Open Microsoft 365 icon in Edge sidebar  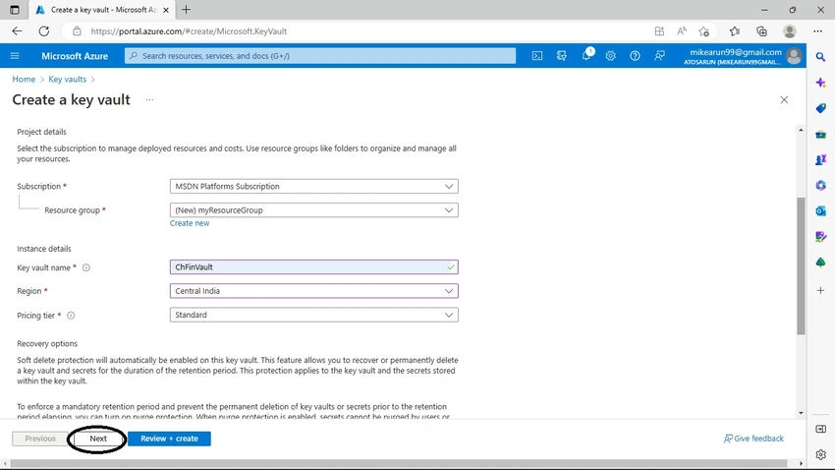tap(820, 185)
